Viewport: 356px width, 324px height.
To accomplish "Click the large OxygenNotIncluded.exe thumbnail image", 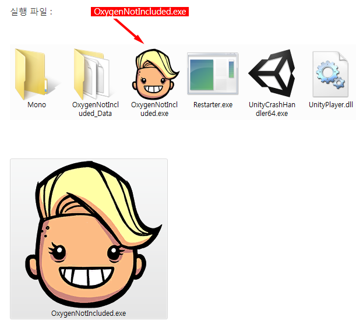I will tap(93, 234).
